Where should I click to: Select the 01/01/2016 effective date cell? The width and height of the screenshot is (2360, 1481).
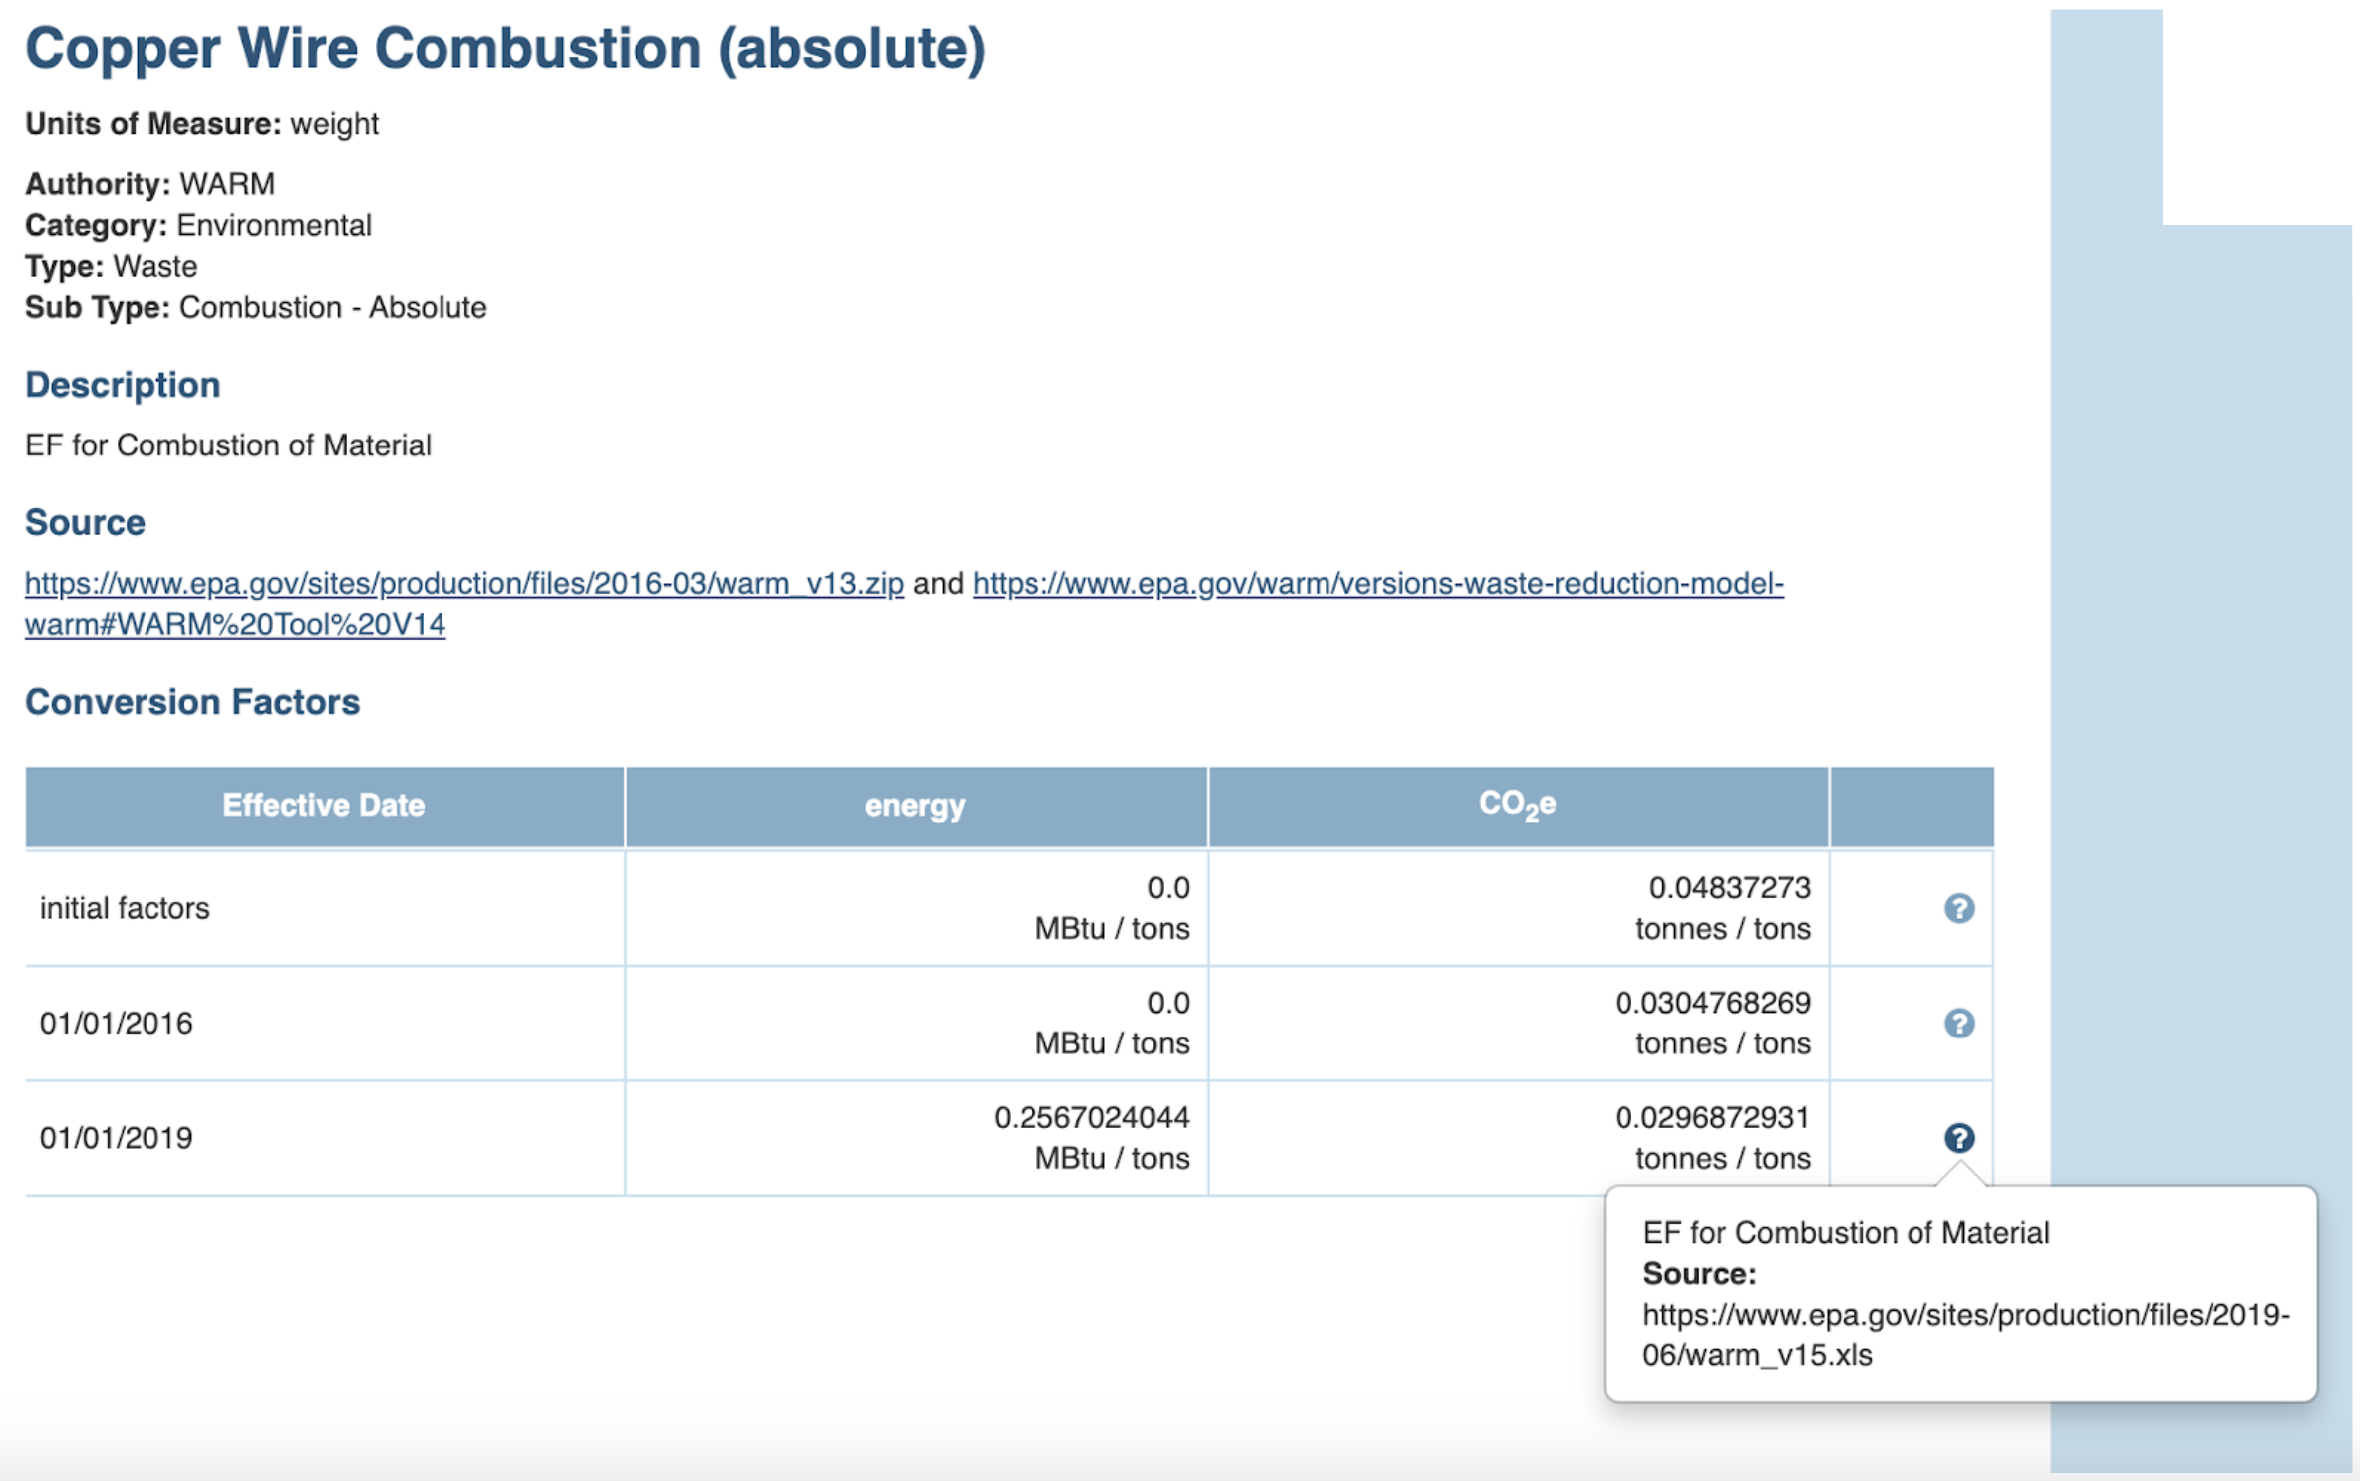point(116,1023)
